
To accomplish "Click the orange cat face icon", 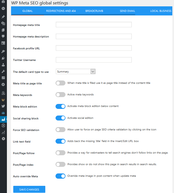I will (x=3, y=100).
